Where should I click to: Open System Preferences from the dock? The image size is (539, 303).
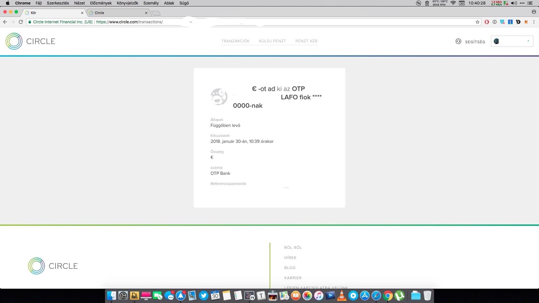tap(123, 296)
